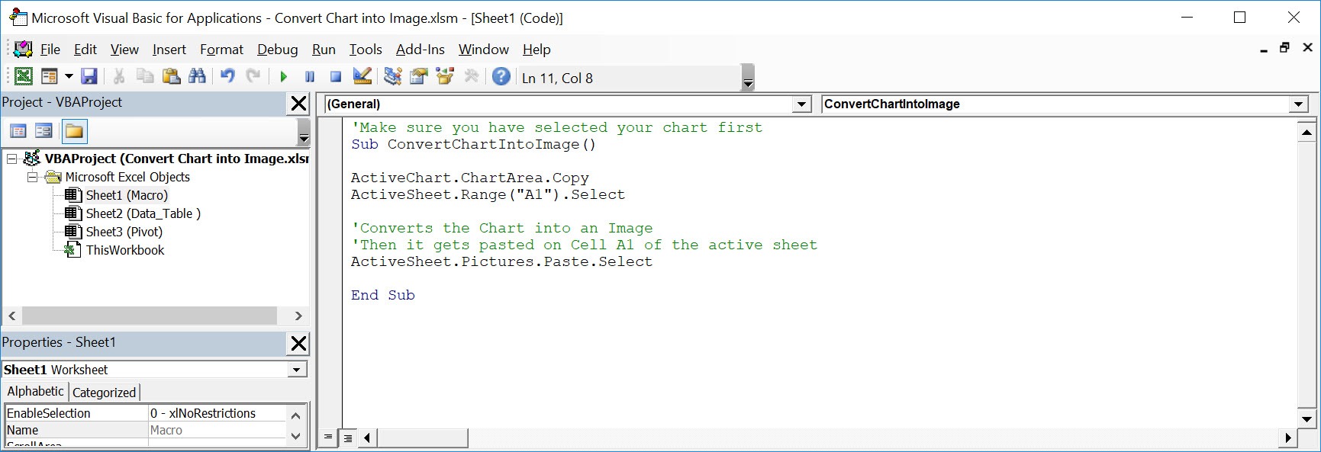This screenshot has width=1321, height=452.
Task: Open Find with the binoculars icon
Action: (197, 76)
